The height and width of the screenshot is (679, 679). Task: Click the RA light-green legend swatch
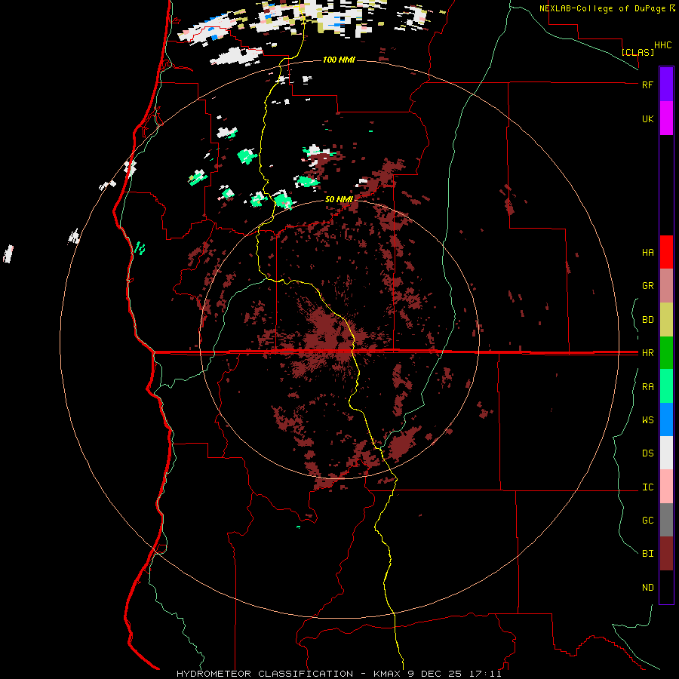666,386
